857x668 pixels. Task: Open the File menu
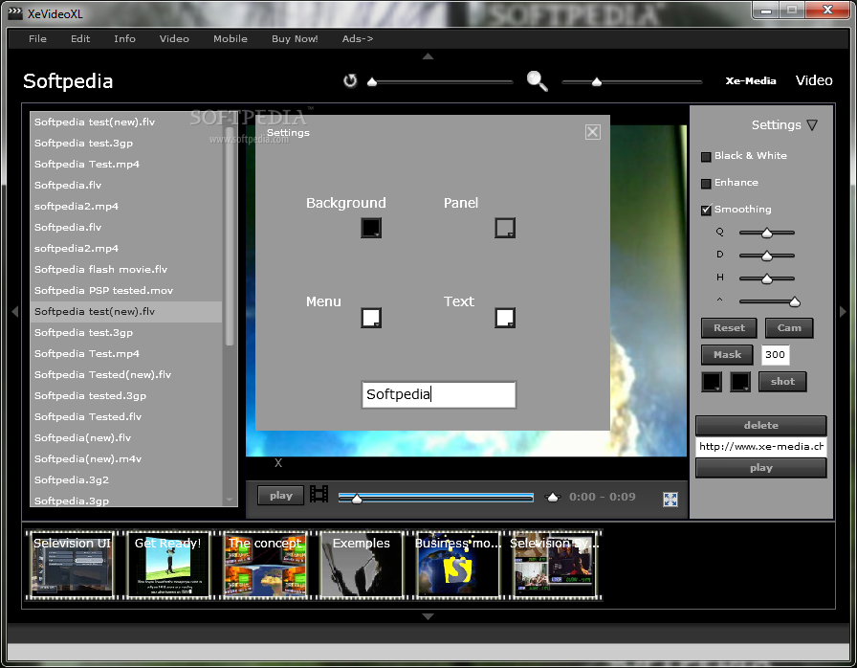(37, 39)
